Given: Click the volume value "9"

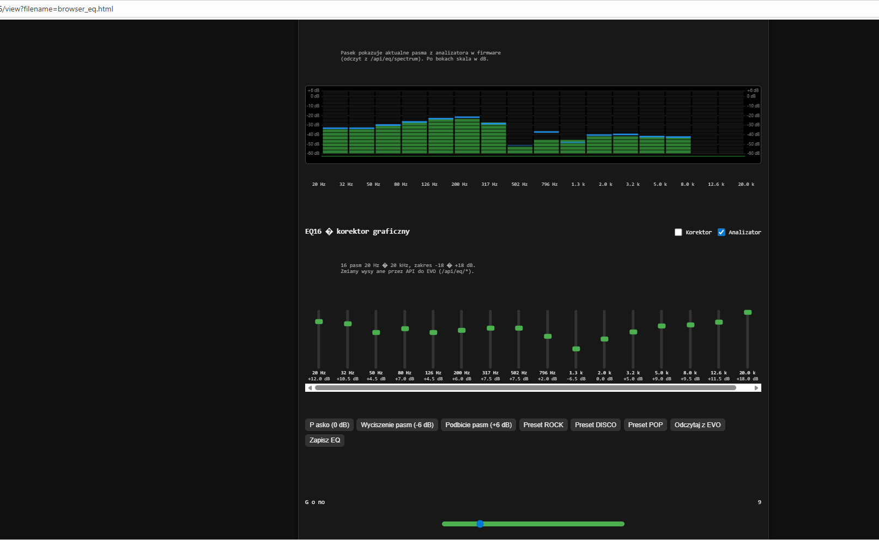Looking at the screenshot, I should click(x=759, y=502).
